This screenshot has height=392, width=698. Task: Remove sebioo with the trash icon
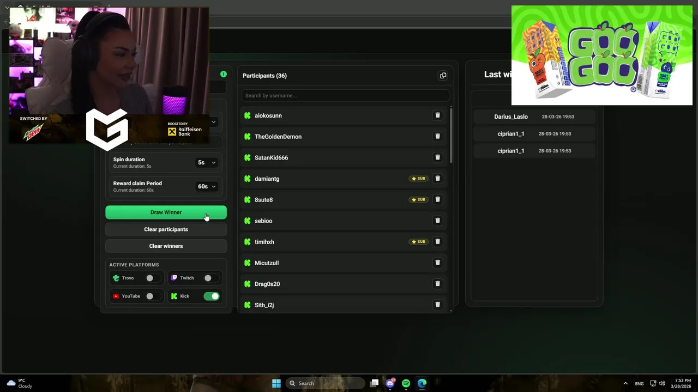click(x=437, y=220)
